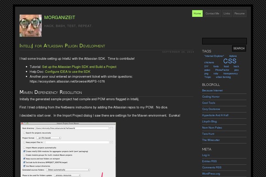The width and height of the screenshot is (266, 177).
Task: Click the MORGANIZEIT site title
Action: 59,17
